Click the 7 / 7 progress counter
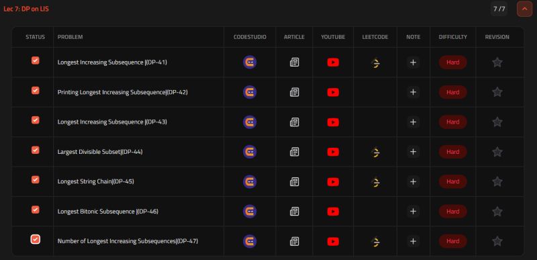This screenshot has height=260, width=537. pos(499,9)
